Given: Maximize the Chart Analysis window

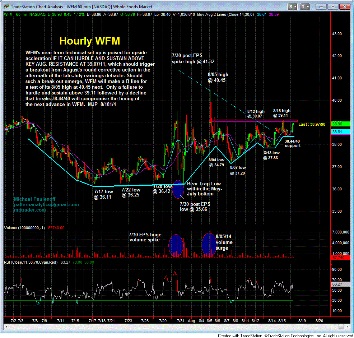Looking at the screenshot, I should [333, 7].
